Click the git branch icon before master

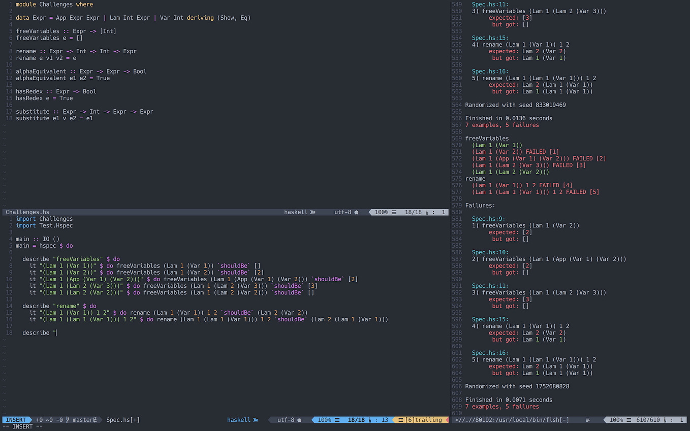[x=68, y=420]
